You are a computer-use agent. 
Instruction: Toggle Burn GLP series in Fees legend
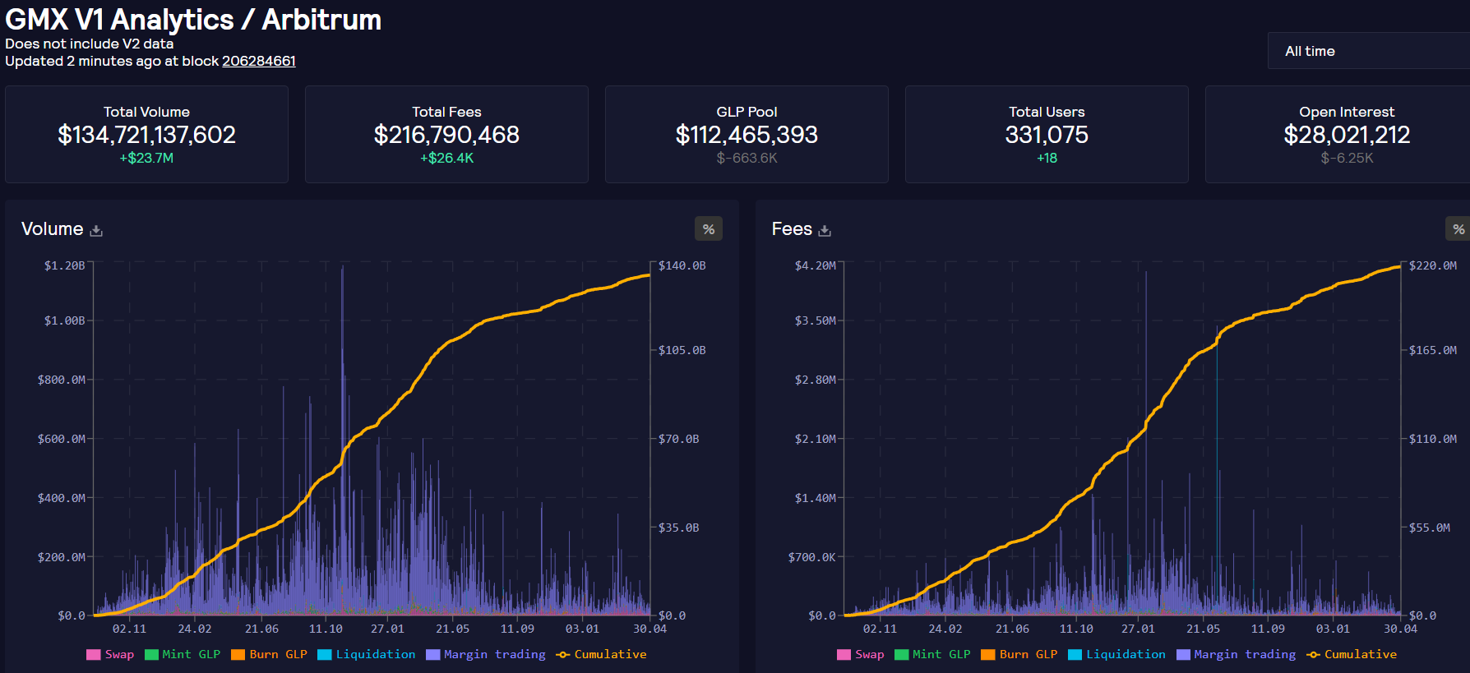pos(1019,654)
